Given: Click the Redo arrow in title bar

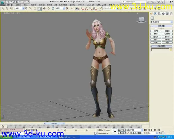Looking at the screenshot, I should 25,2.
